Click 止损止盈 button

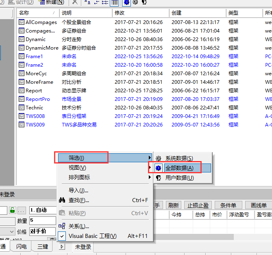198,205
